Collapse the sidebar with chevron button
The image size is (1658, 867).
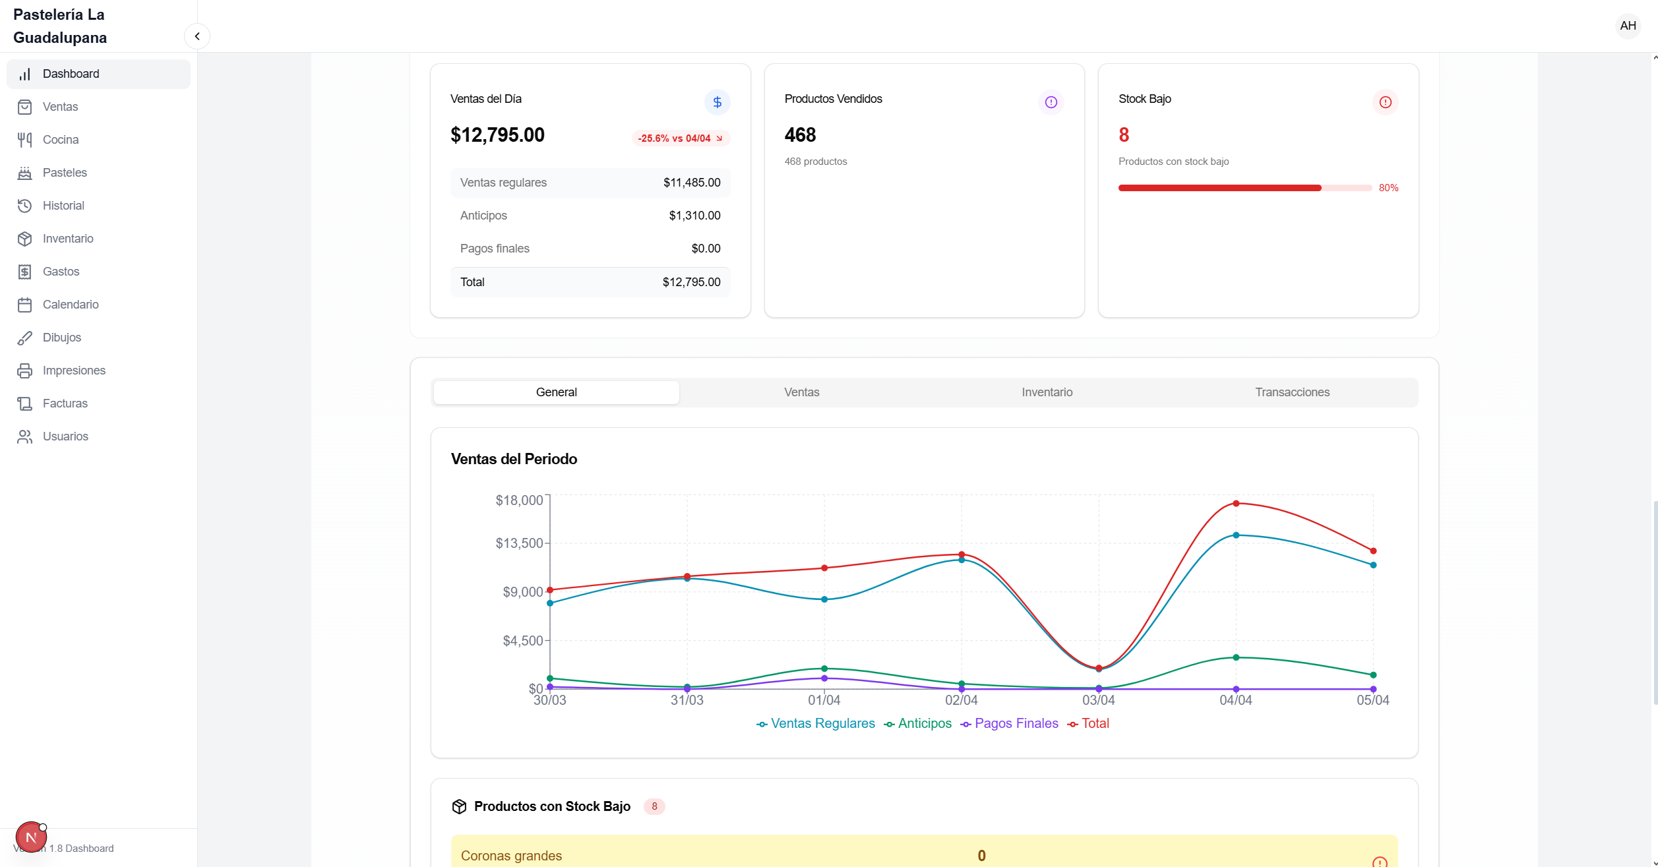pyautogui.click(x=197, y=36)
